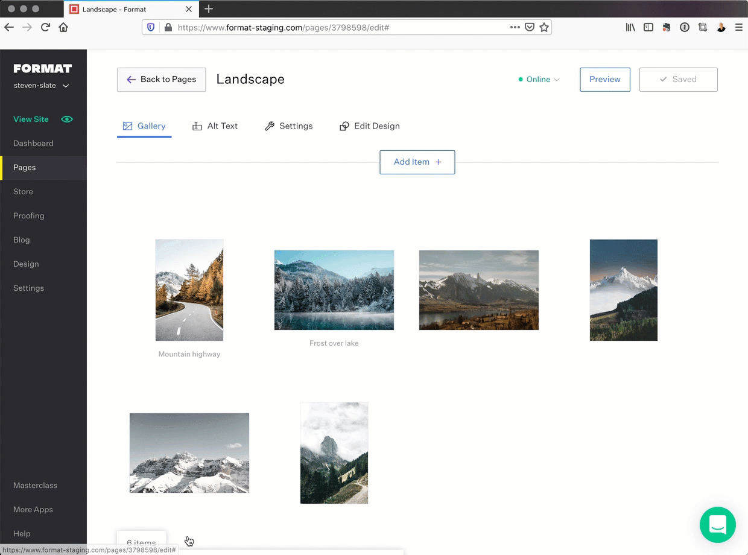The width and height of the screenshot is (748, 555).
Task: Click the Mountain highway caption
Action: point(189,354)
